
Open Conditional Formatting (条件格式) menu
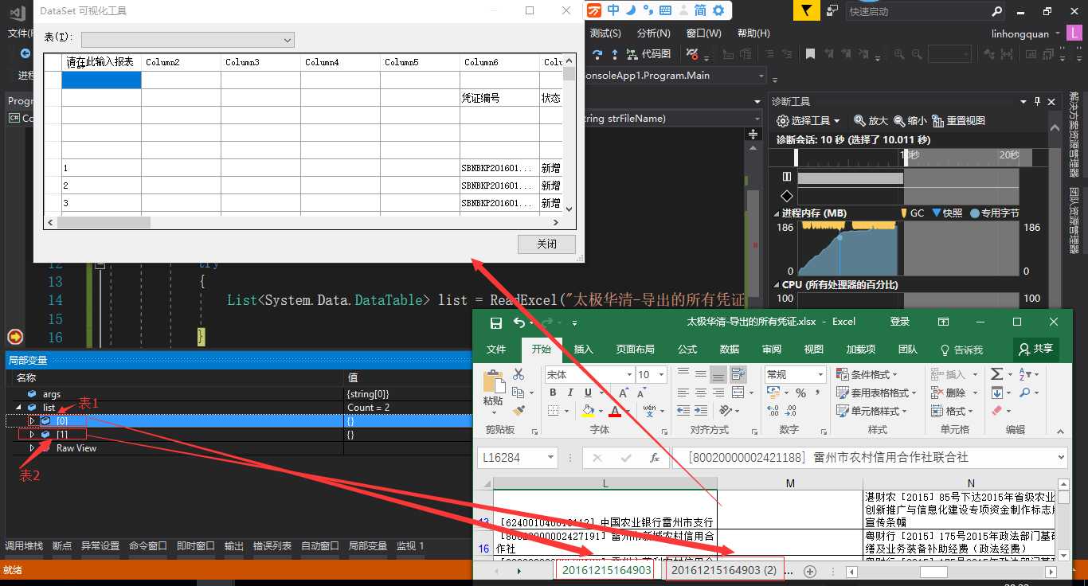(x=867, y=374)
